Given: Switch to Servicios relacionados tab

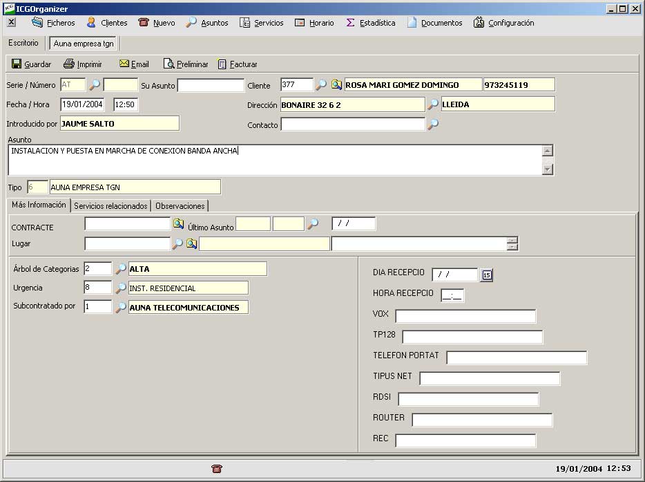Looking at the screenshot, I should [110, 206].
